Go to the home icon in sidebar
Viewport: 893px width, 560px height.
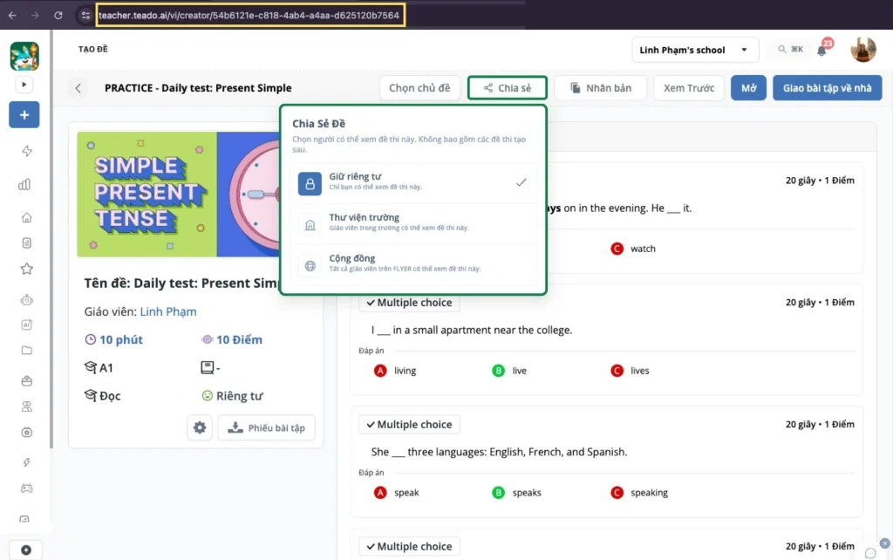[x=26, y=217]
